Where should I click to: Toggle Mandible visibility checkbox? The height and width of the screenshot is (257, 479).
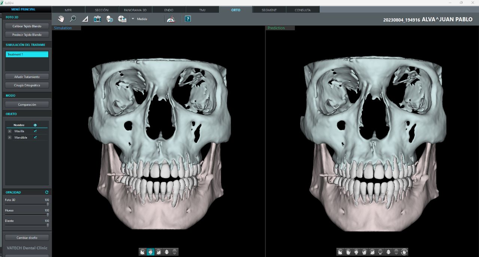[35, 137]
